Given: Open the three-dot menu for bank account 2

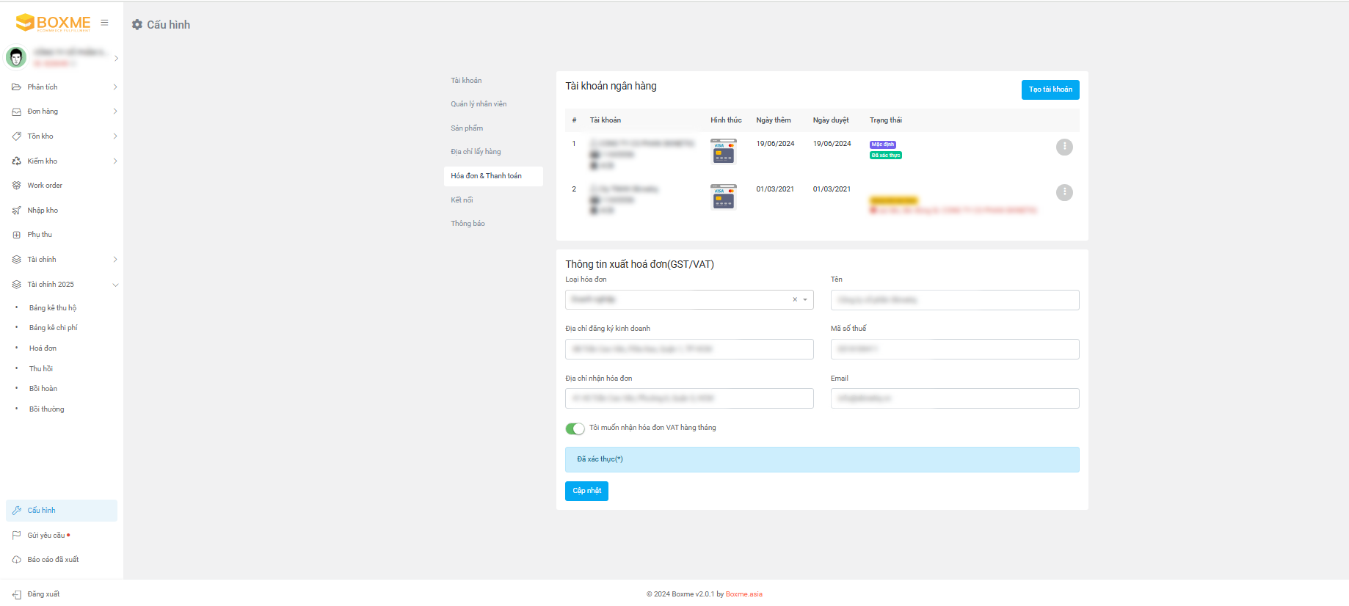Looking at the screenshot, I should point(1063,192).
